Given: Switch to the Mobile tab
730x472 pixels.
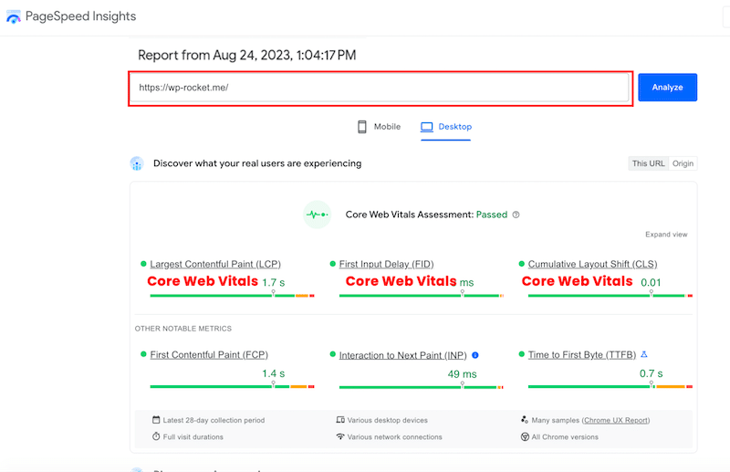Looking at the screenshot, I should (x=379, y=127).
